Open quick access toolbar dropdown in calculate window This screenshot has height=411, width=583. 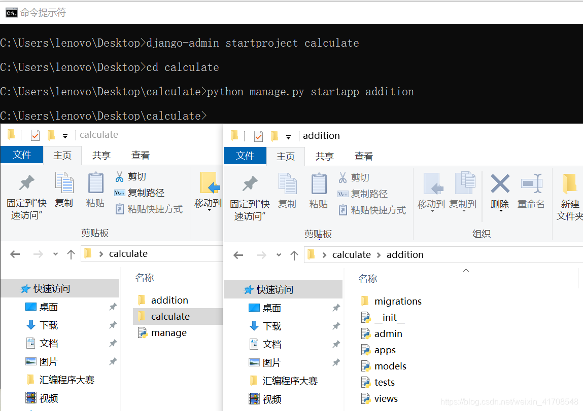(x=65, y=136)
